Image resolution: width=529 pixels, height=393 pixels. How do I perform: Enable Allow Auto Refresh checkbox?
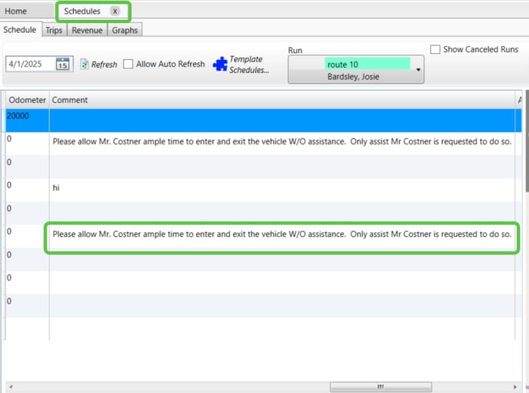(x=128, y=64)
